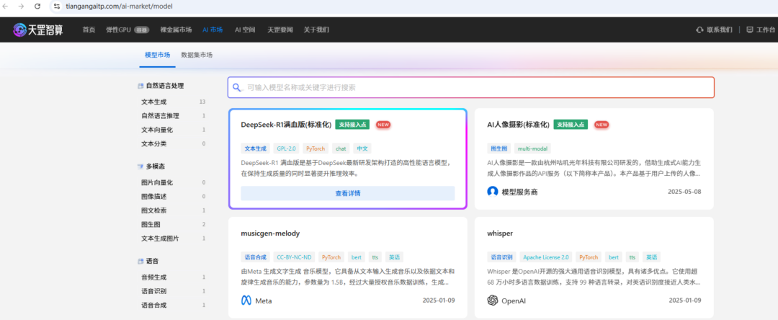The image size is (778, 320).
Task: Click the browser forward arrow
Action: 21,6
